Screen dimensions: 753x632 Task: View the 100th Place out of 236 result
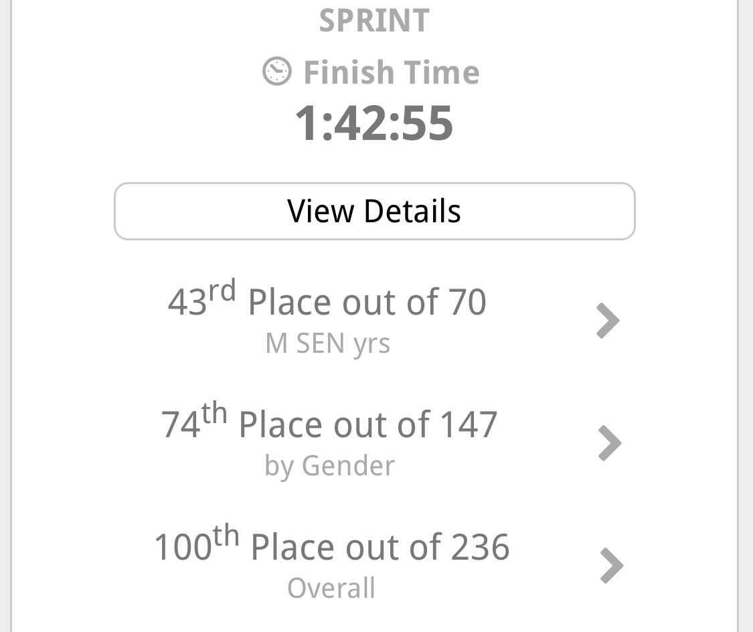pyautogui.click(x=332, y=547)
